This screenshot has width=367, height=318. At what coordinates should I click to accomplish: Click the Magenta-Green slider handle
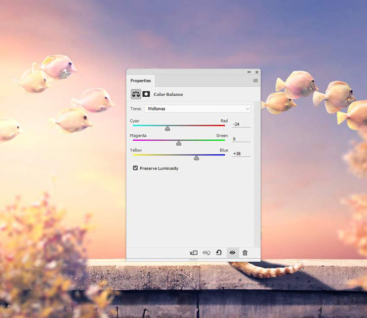(x=179, y=143)
